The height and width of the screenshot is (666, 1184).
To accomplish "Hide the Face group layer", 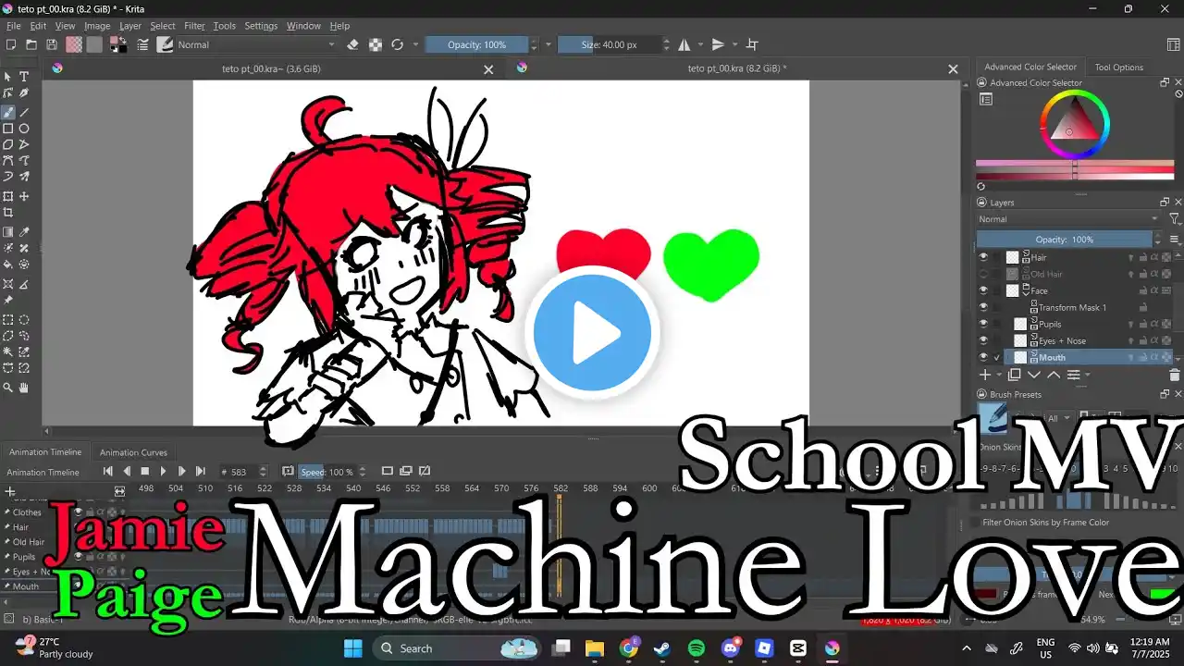I will click(x=983, y=290).
